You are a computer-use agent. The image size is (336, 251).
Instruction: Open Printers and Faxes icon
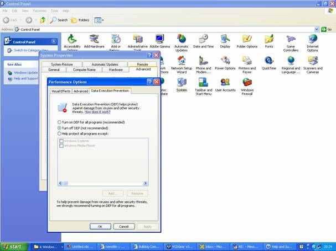point(247,65)
